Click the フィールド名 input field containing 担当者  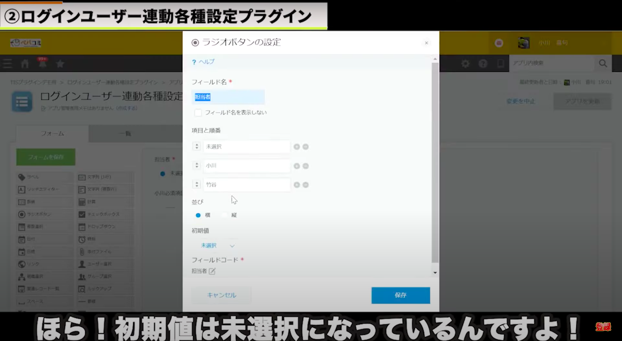click(228, 97)
